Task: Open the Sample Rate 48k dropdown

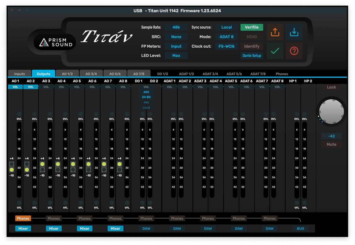Action: click(x=176, y=27)
